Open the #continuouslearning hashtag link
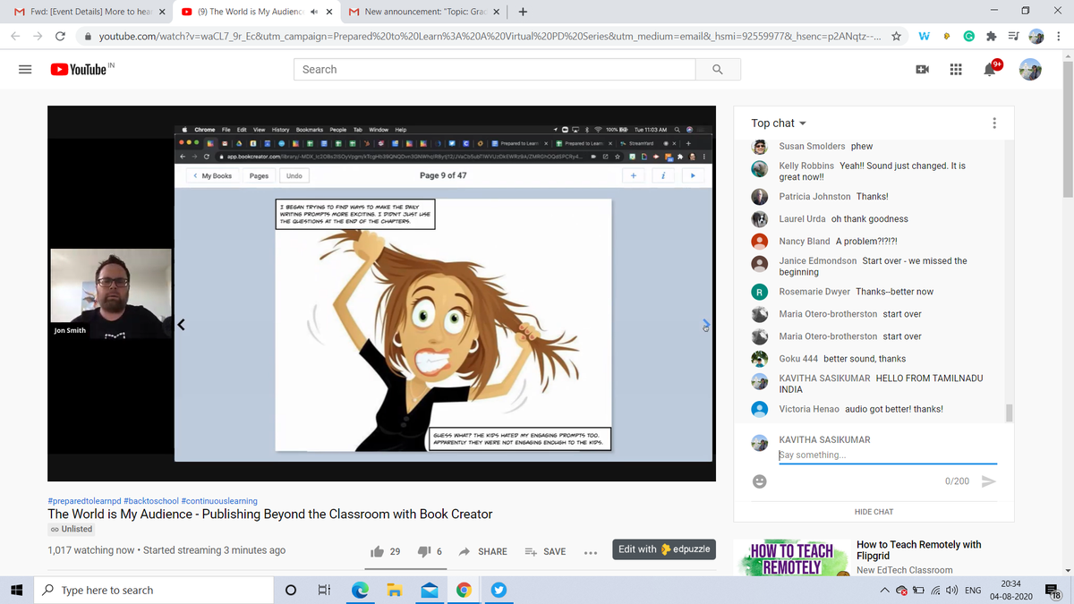Viewport: 1074px width, 604px height. [219, 501]
